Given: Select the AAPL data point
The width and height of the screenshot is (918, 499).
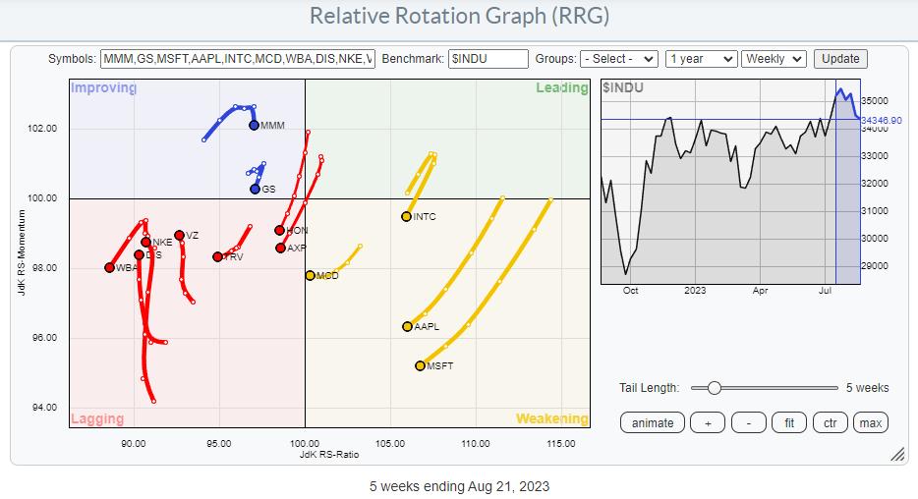Looking at the screenshot, I should [x=407, y=326].
